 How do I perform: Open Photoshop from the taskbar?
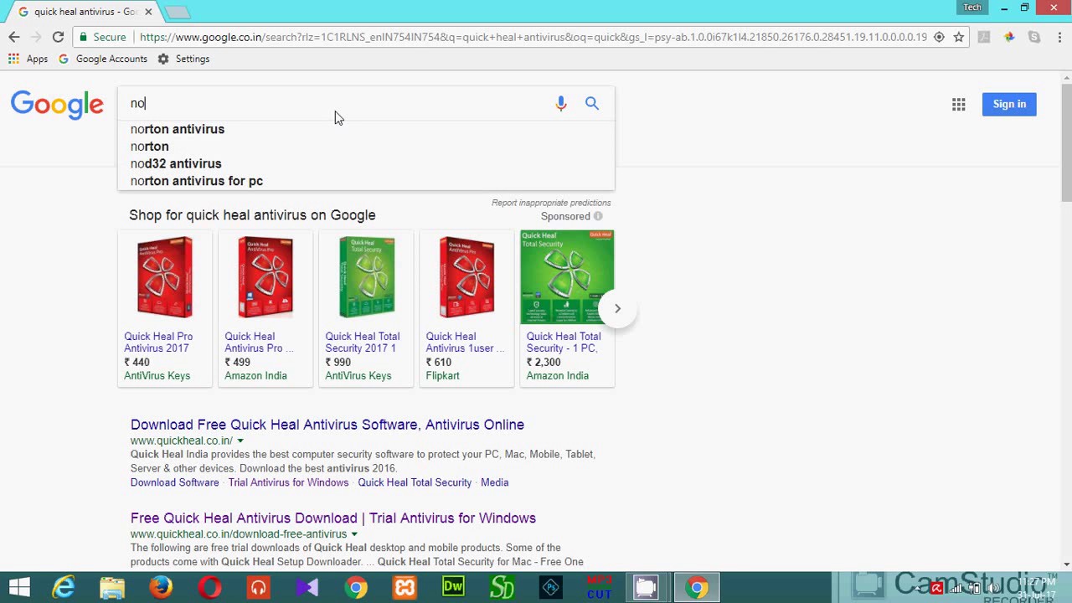coord(550,587)
